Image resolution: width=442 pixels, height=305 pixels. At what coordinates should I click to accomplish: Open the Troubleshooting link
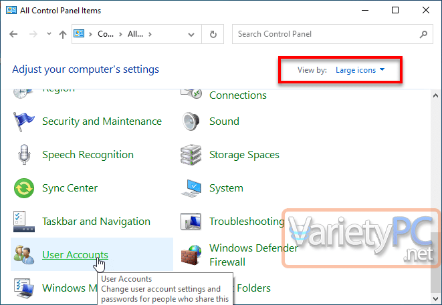247,222
